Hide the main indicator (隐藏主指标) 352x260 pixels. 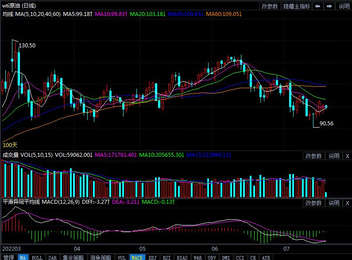(297, 6)
